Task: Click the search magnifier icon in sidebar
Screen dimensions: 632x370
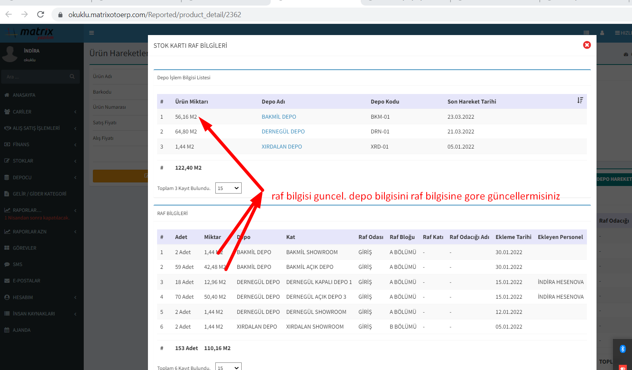Action: click(72, 76)
